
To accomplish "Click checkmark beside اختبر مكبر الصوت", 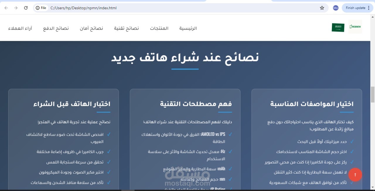I will tap(109, 172).
